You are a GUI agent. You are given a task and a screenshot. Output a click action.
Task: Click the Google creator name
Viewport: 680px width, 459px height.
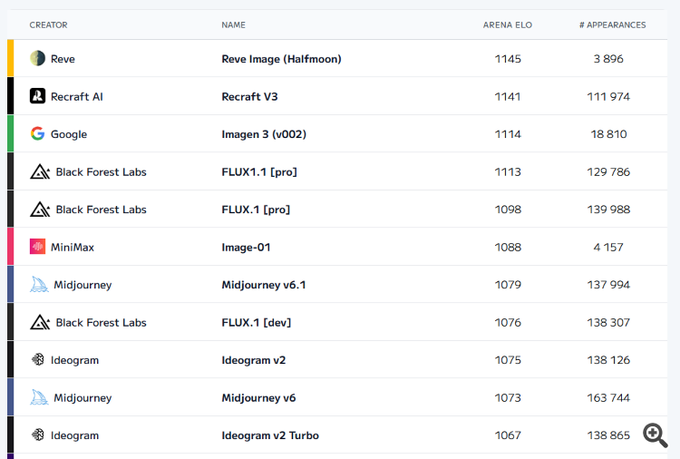click(x=69, y=134)
